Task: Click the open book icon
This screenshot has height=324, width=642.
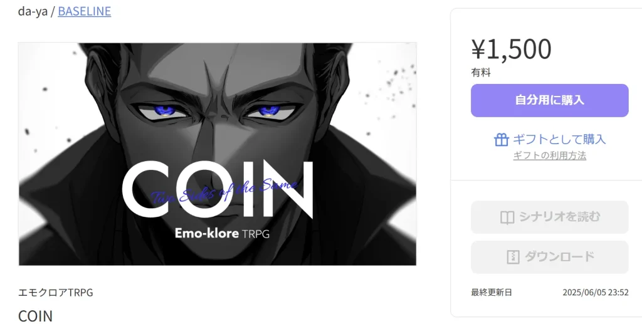Action: [x=507, y=217]
